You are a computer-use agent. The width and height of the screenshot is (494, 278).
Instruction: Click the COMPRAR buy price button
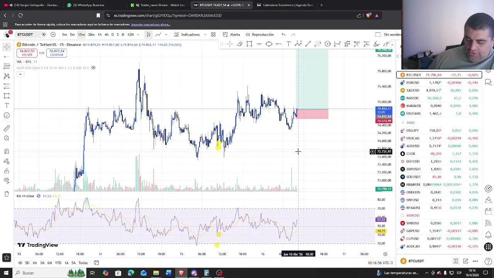(57, 53)
